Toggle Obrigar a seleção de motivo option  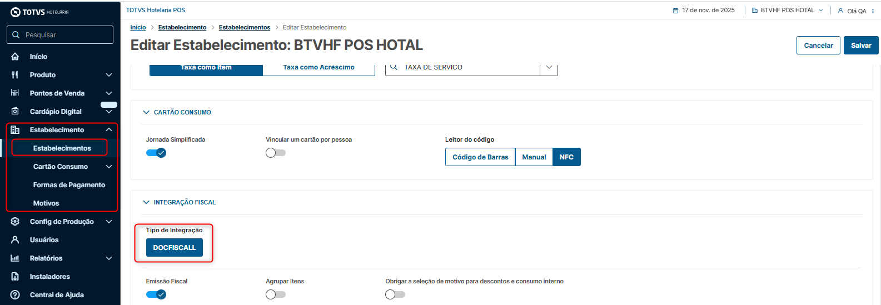click(395, 294)
